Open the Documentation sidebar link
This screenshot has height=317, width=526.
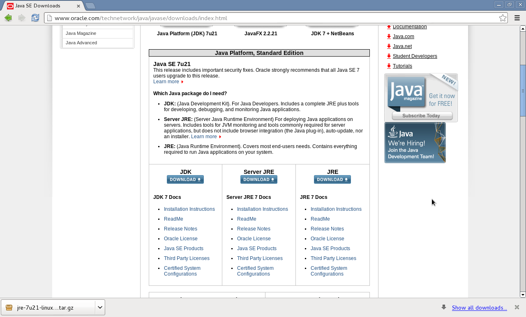[410, 27]
